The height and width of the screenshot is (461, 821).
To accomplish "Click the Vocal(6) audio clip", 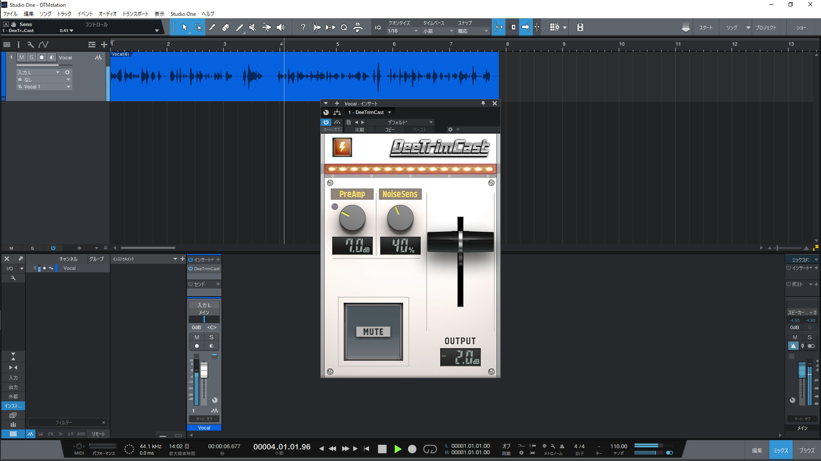I will click(304, 76).
